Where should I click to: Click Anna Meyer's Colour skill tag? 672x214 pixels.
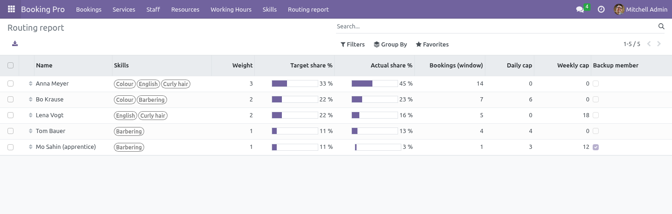(x=125, y=84)
